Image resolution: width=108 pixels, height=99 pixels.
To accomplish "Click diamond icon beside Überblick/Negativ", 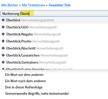I will [3, 34].
